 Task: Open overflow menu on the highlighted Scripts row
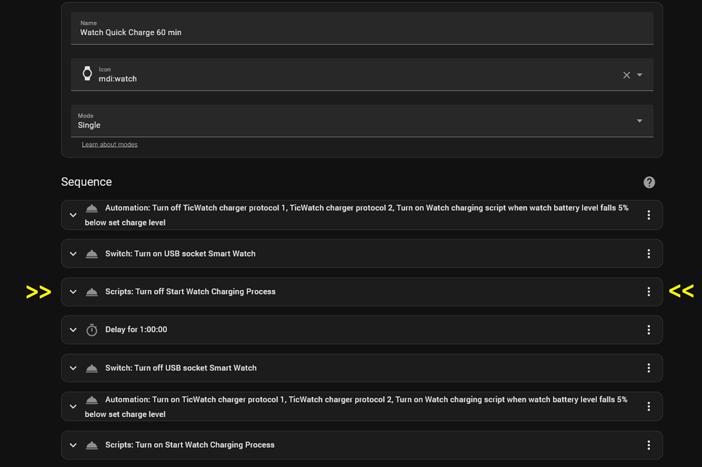click(x=649, y=291)
